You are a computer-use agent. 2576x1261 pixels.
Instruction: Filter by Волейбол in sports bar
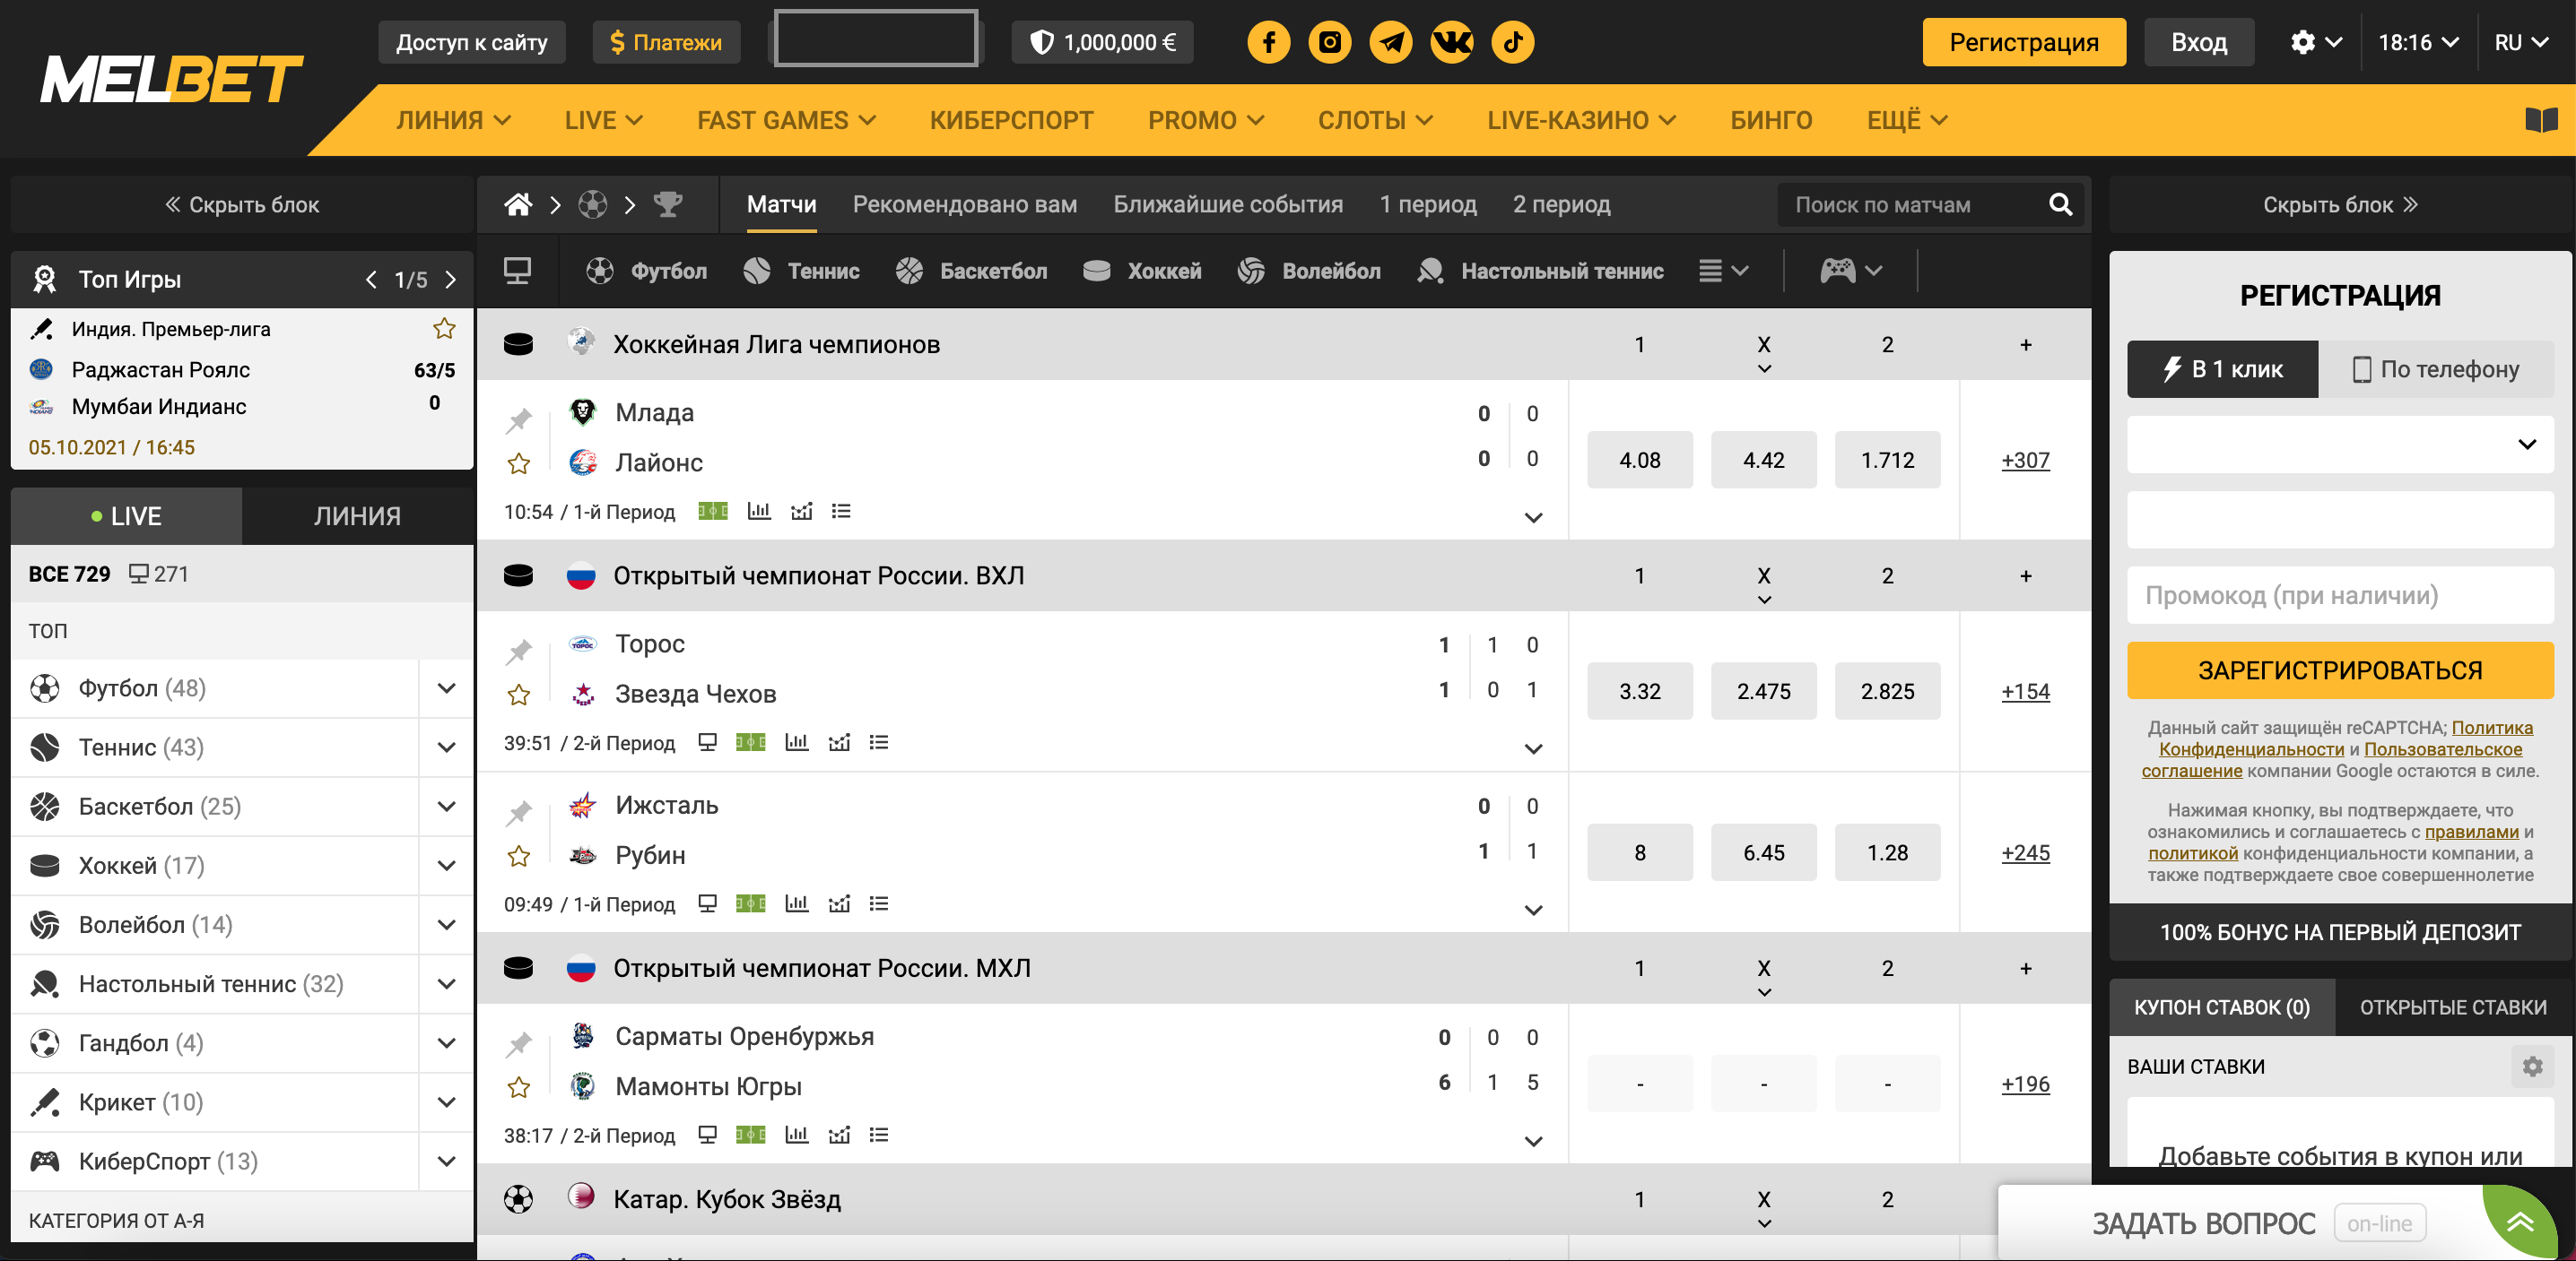[1308, 271]
